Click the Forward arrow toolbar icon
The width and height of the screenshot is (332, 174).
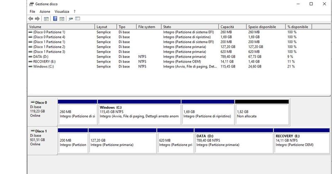pyautogui.click(x=37, y=19)
